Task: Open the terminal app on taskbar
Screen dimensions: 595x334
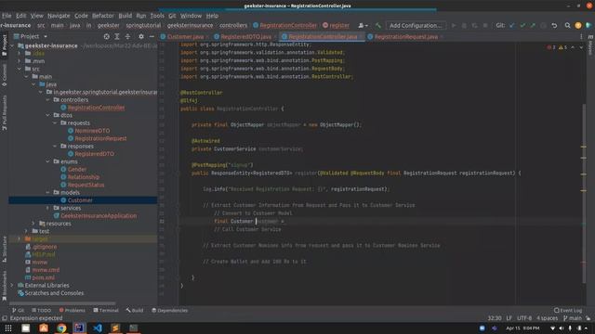Action: click(134, 328)
